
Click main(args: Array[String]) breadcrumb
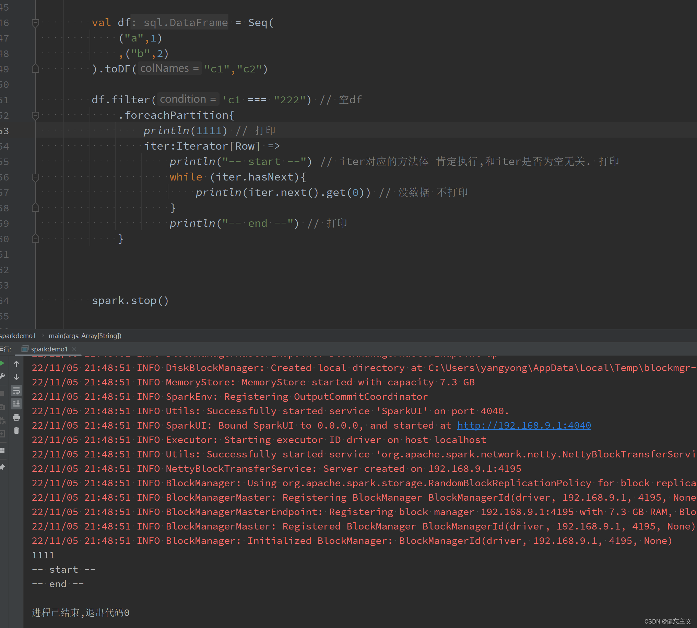[x=85, y=336]
